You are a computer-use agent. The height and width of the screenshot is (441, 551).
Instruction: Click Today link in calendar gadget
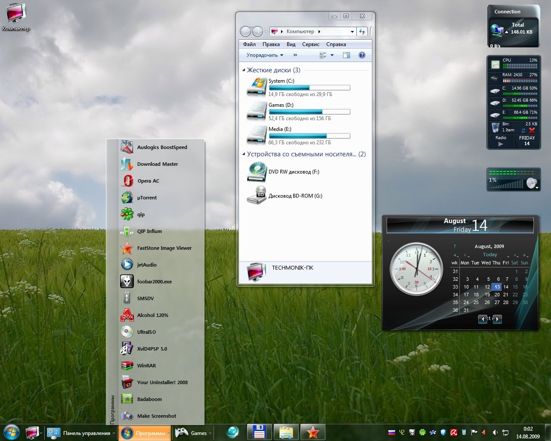click(x=490, y=255)
